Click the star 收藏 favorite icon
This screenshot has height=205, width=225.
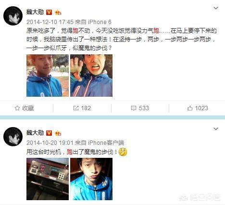pos(17,108)
